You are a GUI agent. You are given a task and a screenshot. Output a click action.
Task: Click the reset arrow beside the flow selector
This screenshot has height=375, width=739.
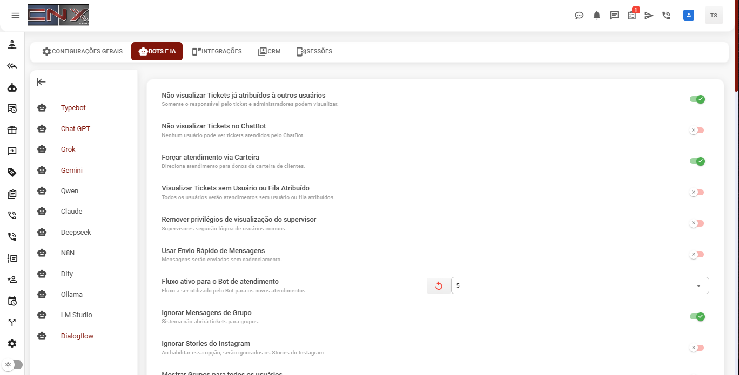tap(439, 285)
